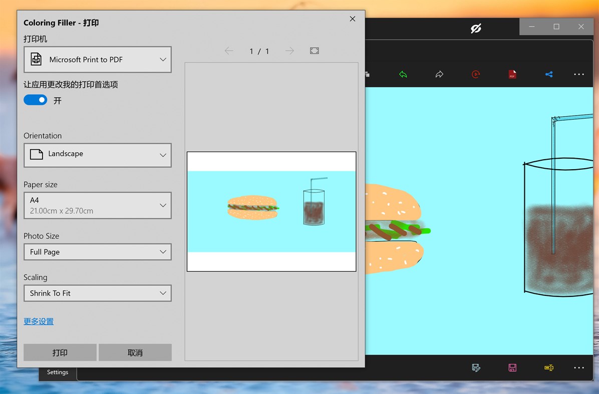599x394 pixels.
Task: Open 更多设置 link for additional settings
Action: tap(38, 321)
